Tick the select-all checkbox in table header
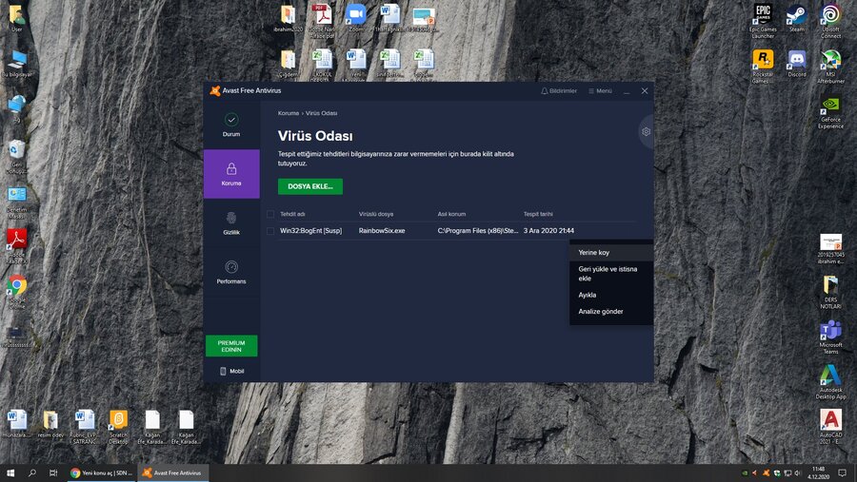The width and height of the screenshot is (857, 482). [x=270, y=214]
